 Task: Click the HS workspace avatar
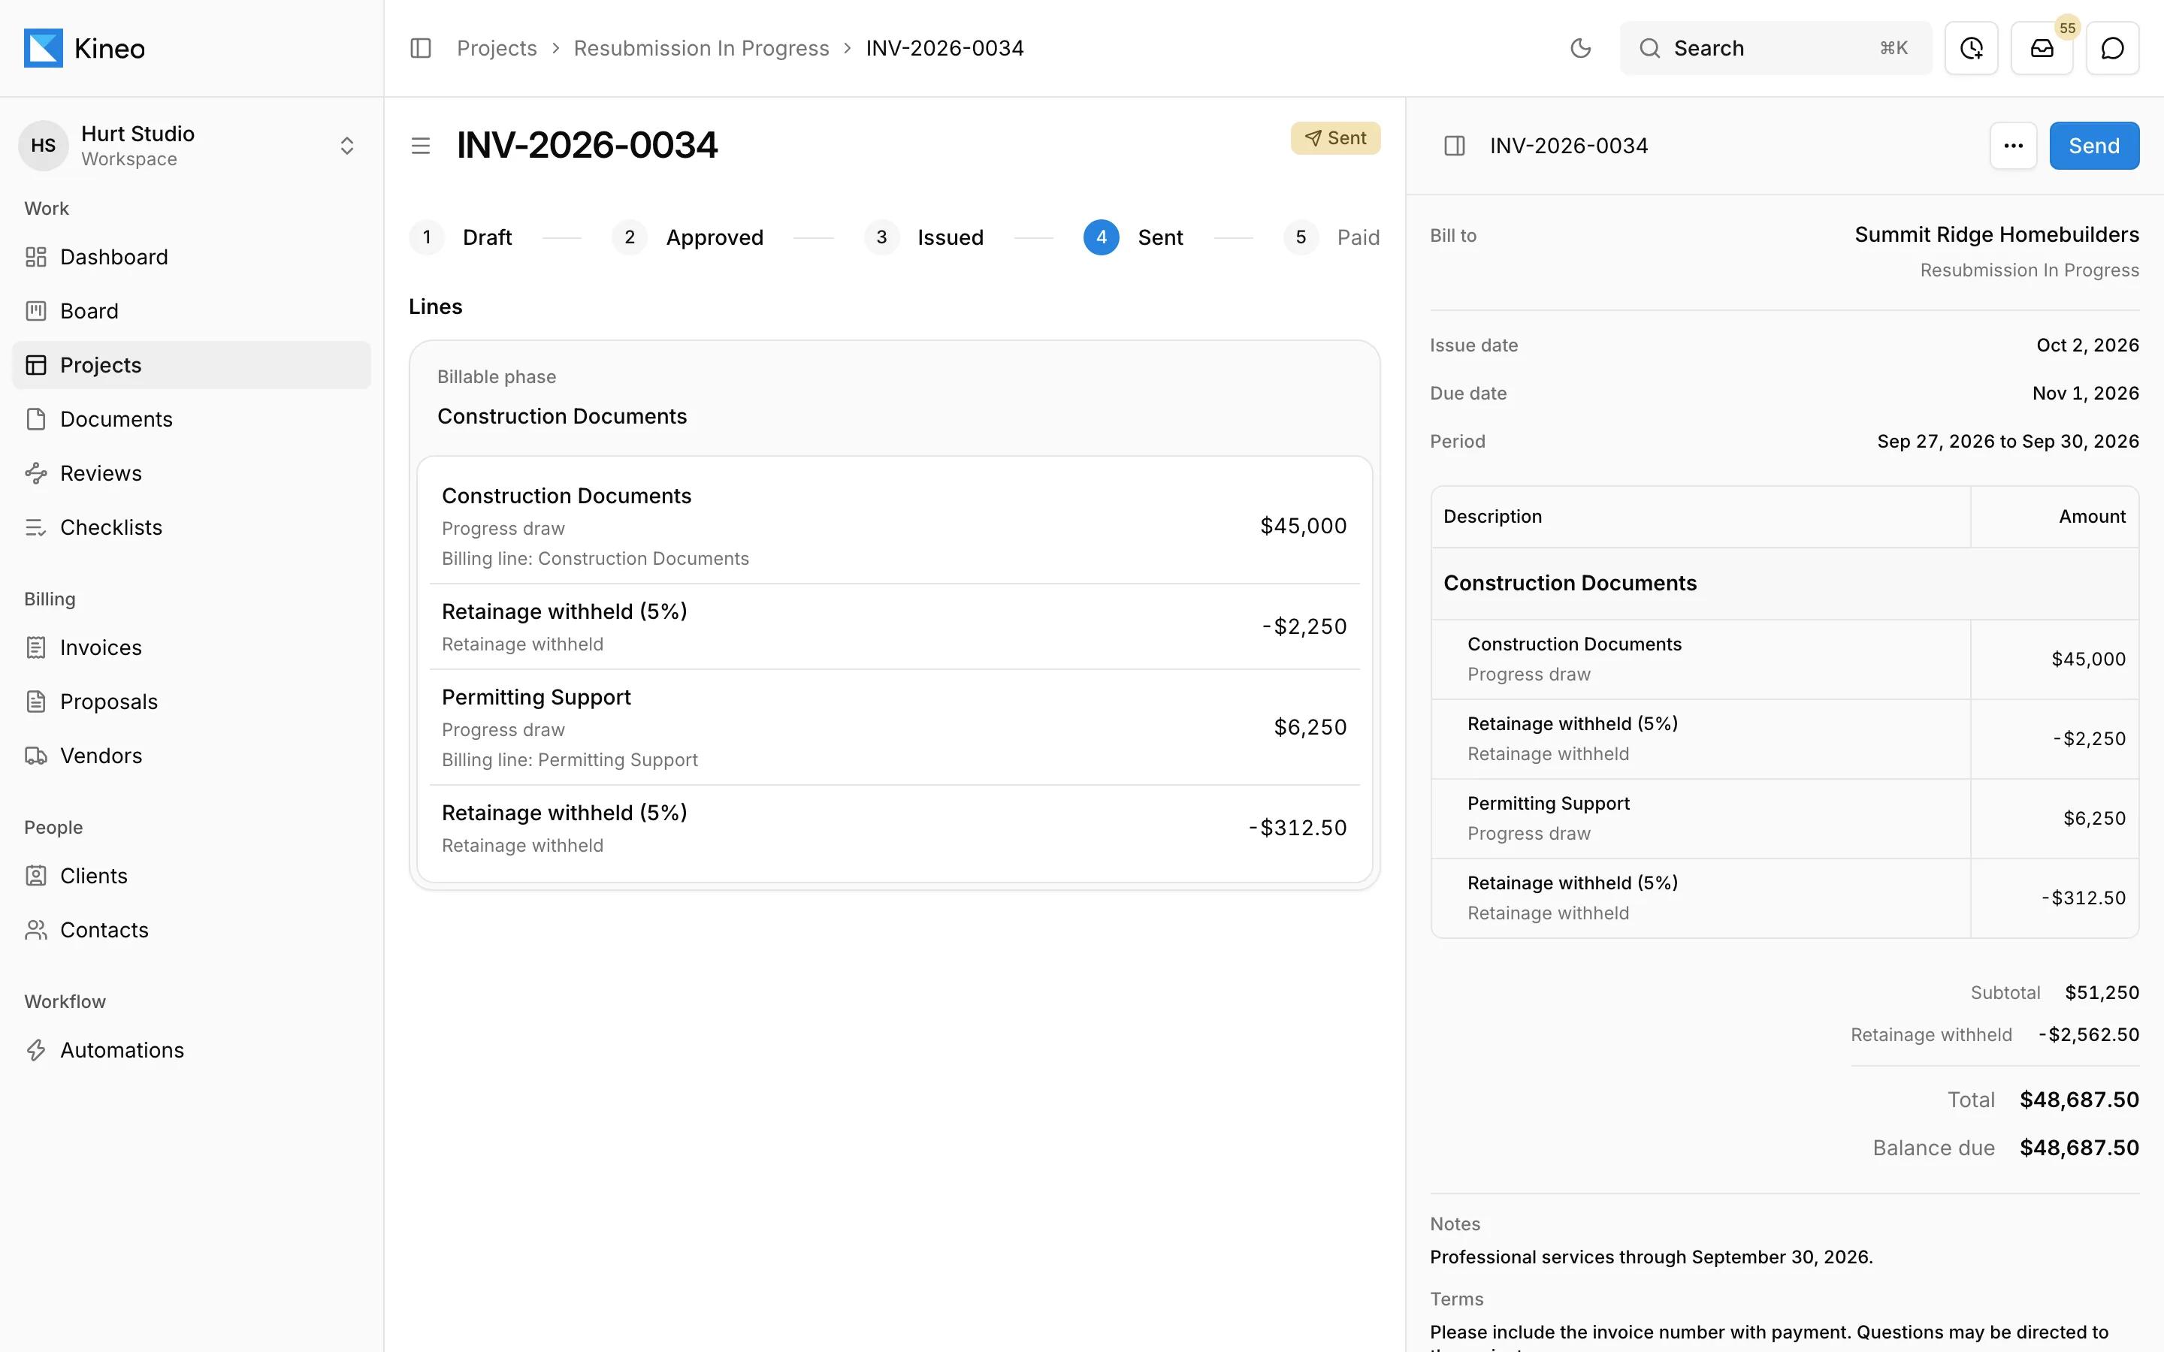[x=43, y=146]
